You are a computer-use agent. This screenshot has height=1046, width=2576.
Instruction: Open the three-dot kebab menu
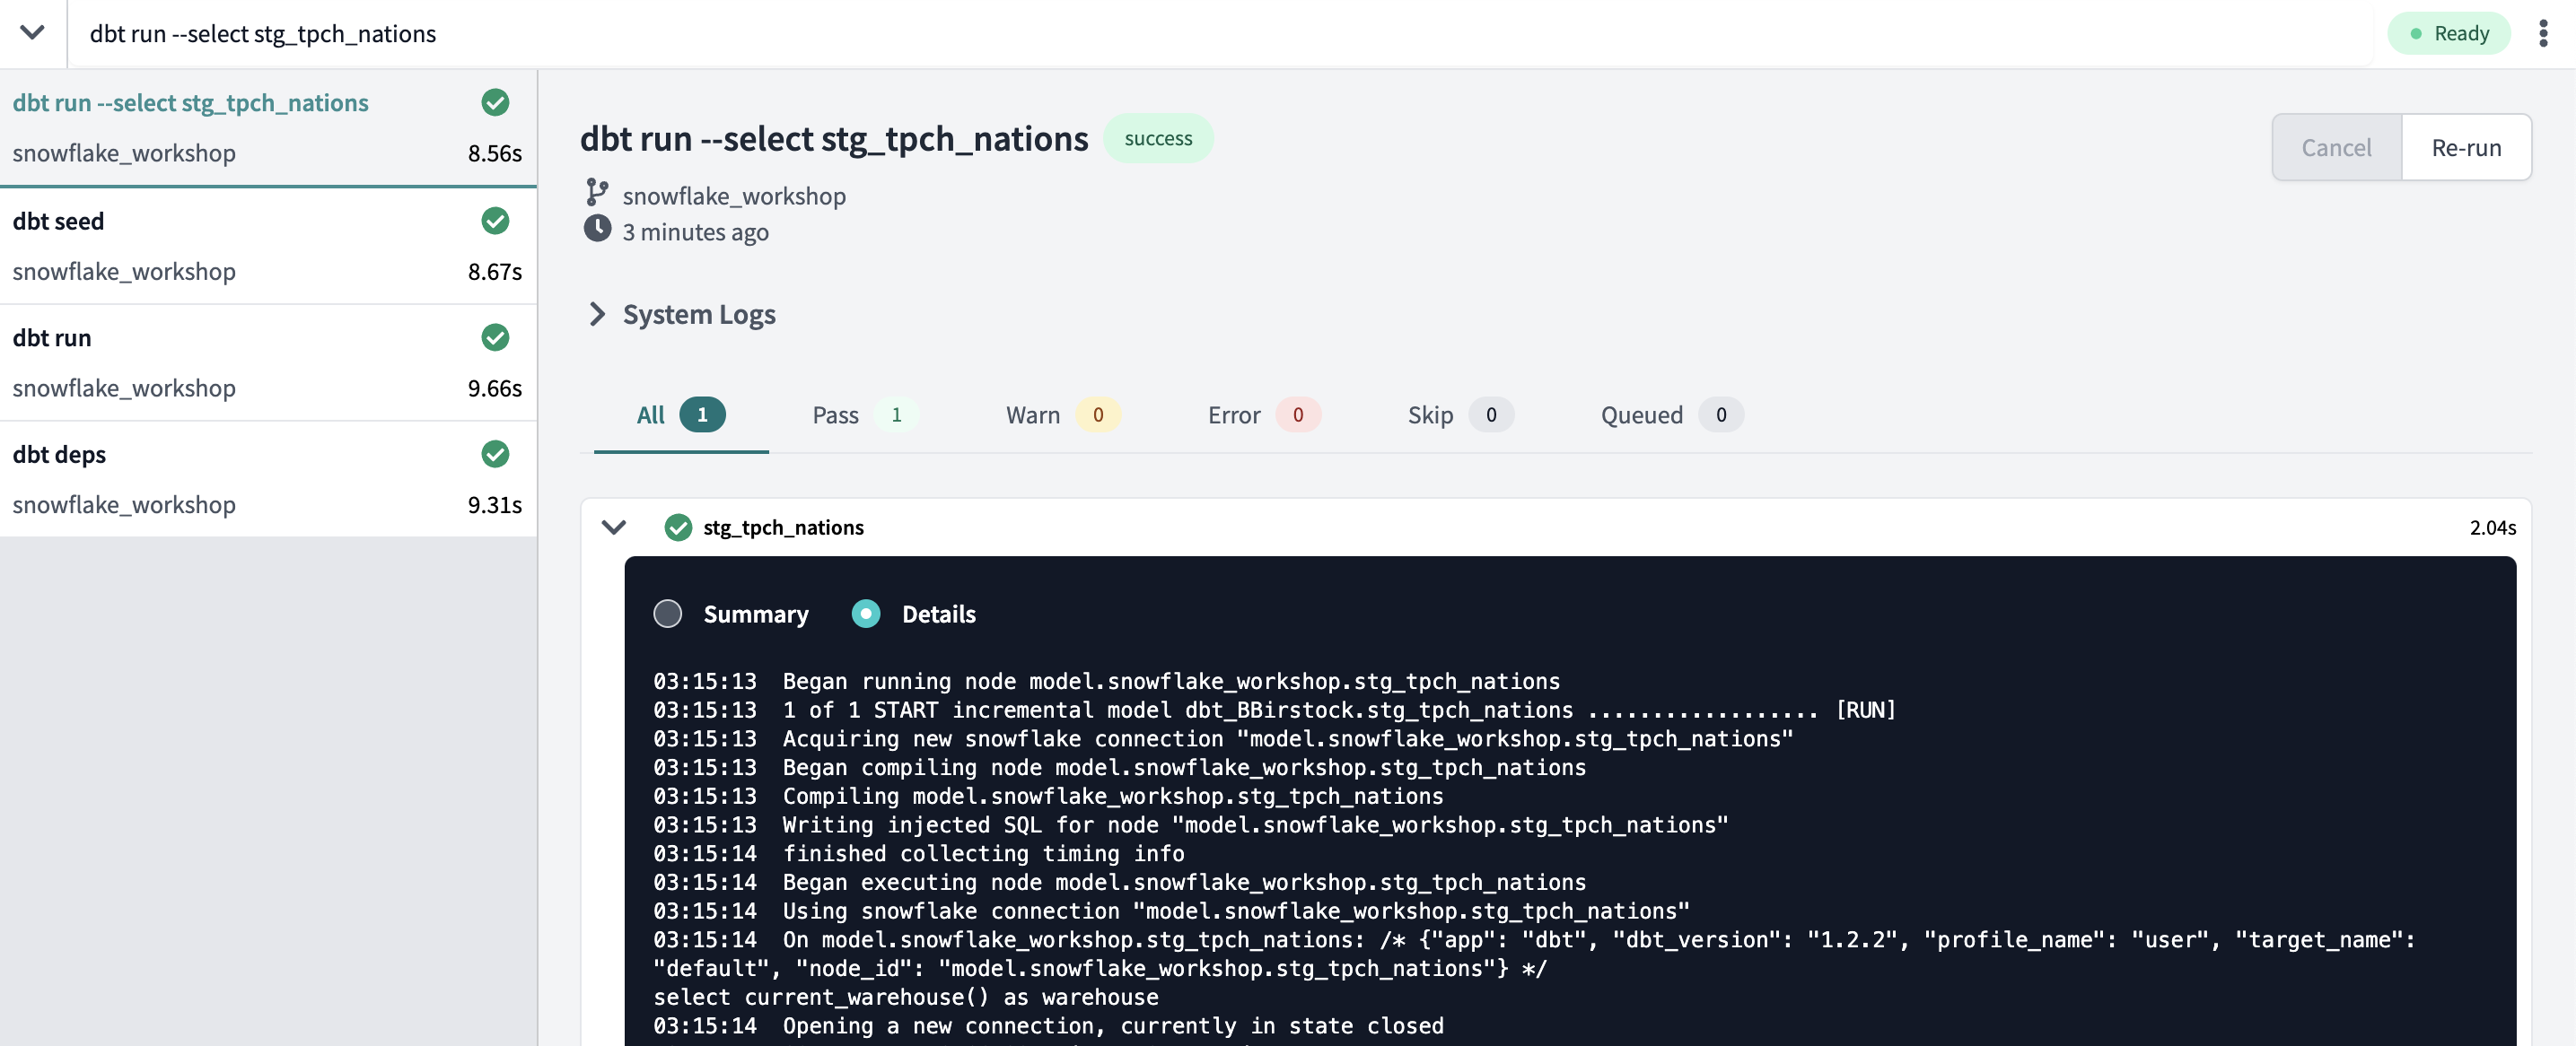click(x=2542, y=33)
